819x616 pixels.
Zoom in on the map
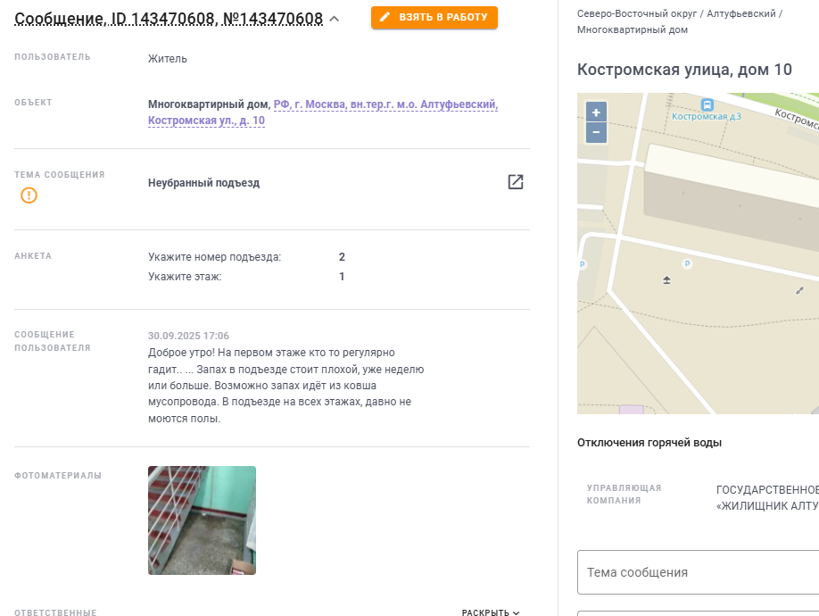click(596, 112)
